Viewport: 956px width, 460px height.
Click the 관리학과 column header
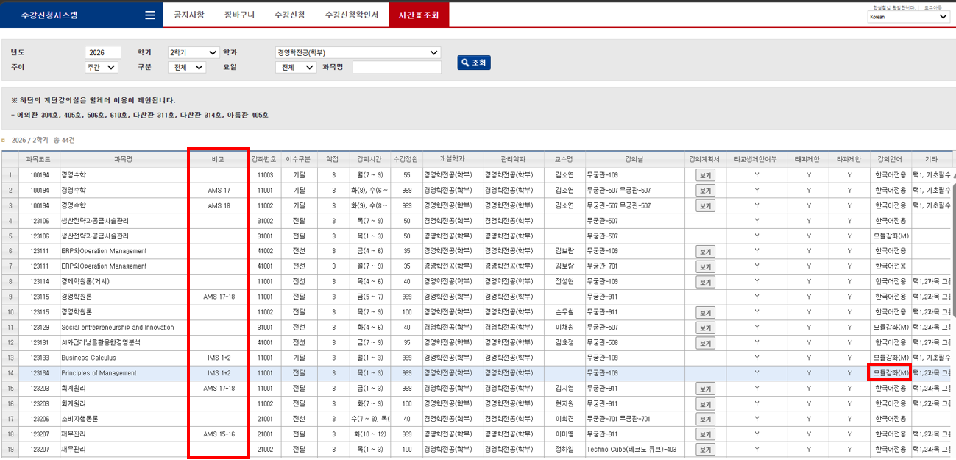(514, 159)
